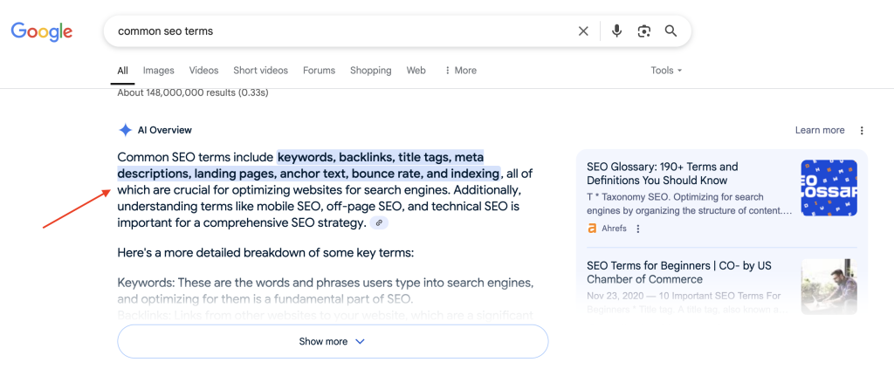Switch to the Videos tab

(203, 71)
